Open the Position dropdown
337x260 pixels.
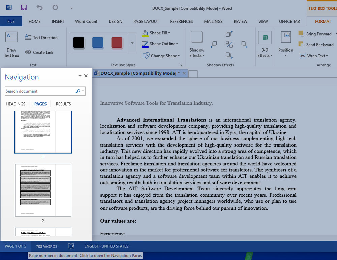click(286, 44)
